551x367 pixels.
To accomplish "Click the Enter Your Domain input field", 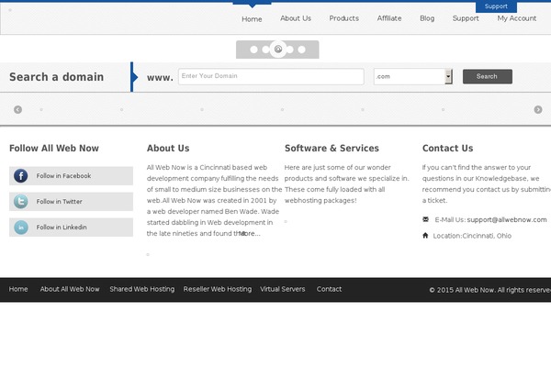I will 271,76.
